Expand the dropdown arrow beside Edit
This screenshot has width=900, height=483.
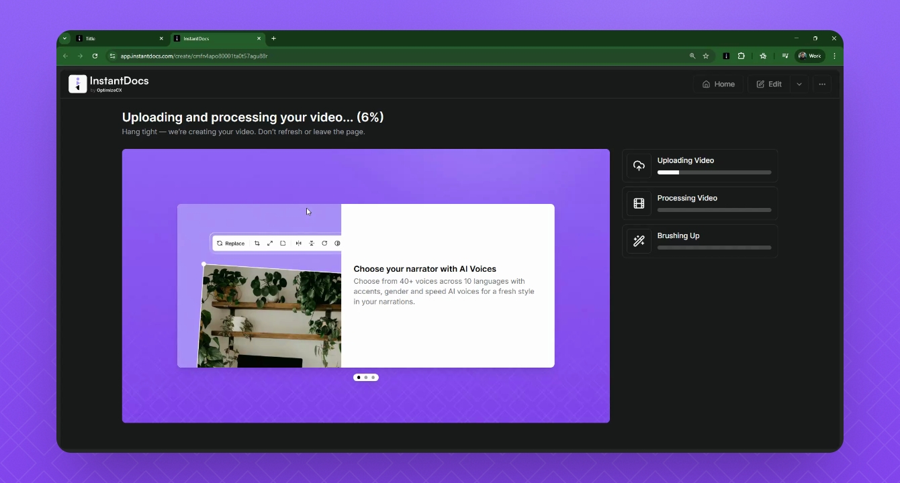click(x=799, y=85)
